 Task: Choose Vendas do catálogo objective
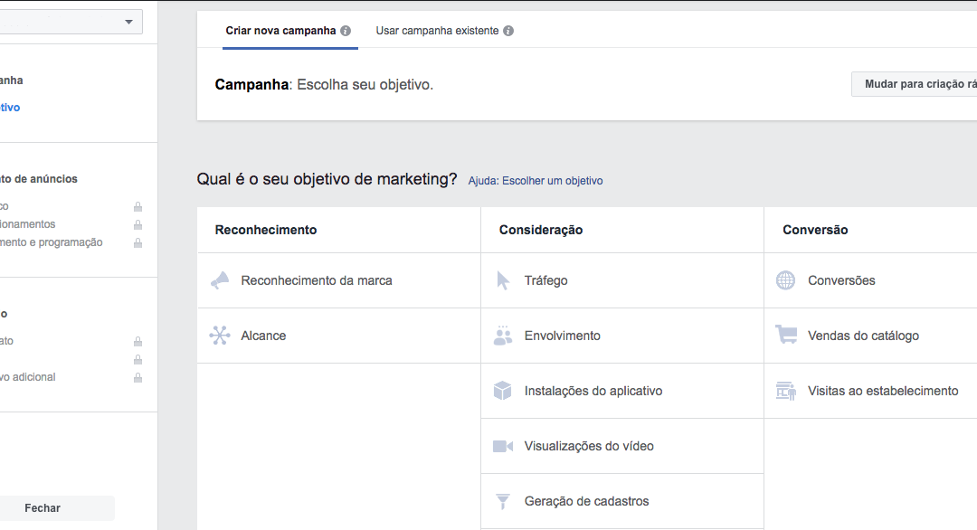coord(870,336)
